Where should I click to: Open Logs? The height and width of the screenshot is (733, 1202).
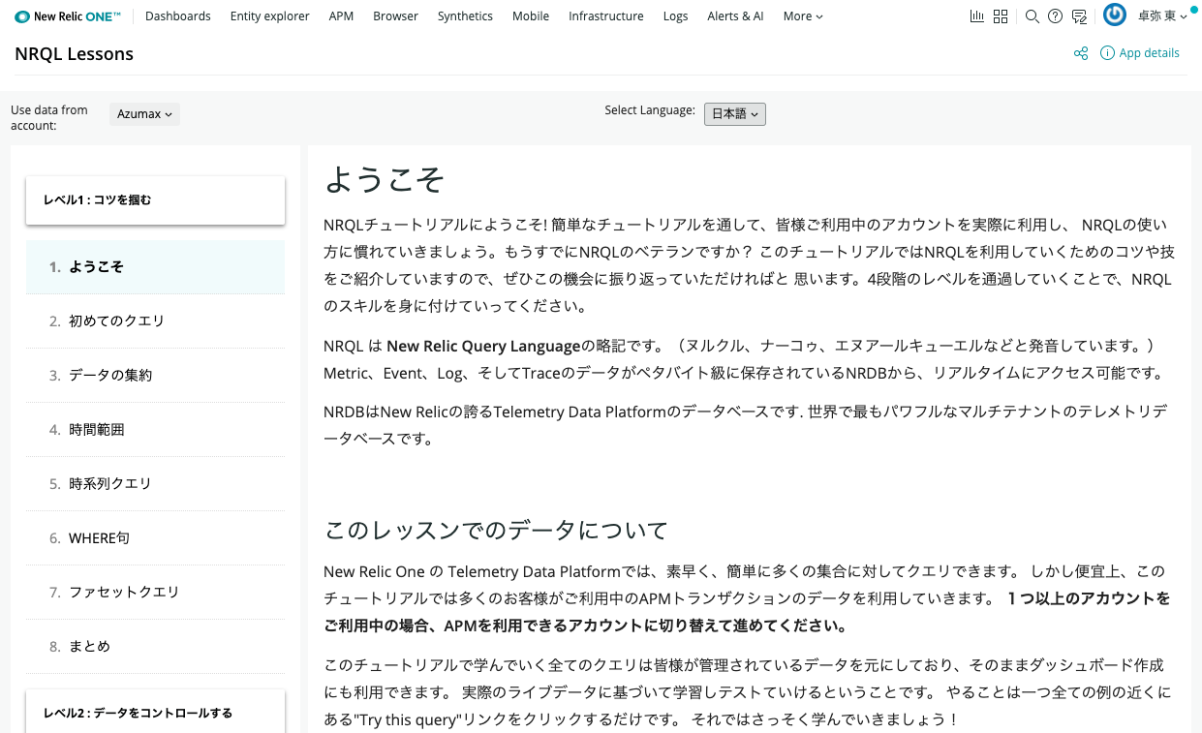tap(676, 16)
